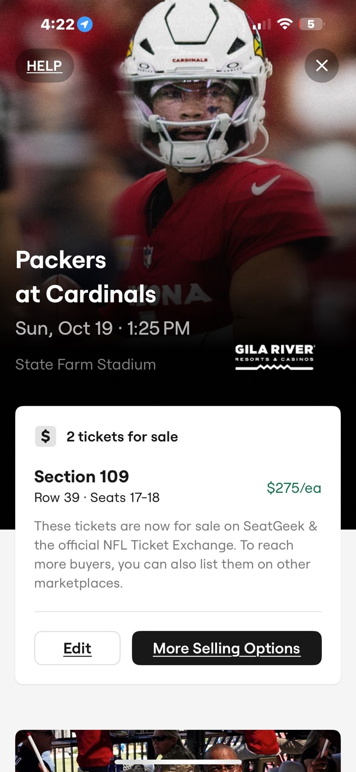The width and height of the screenshot is (356, 772).
Task: Tap the dollar sign icon next to tickets for sale
Action: coord(45,436)
